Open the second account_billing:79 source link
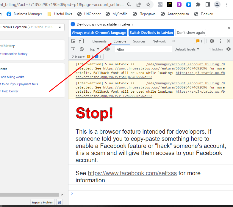Screen dimensions: 233x207 coord(185,83)
